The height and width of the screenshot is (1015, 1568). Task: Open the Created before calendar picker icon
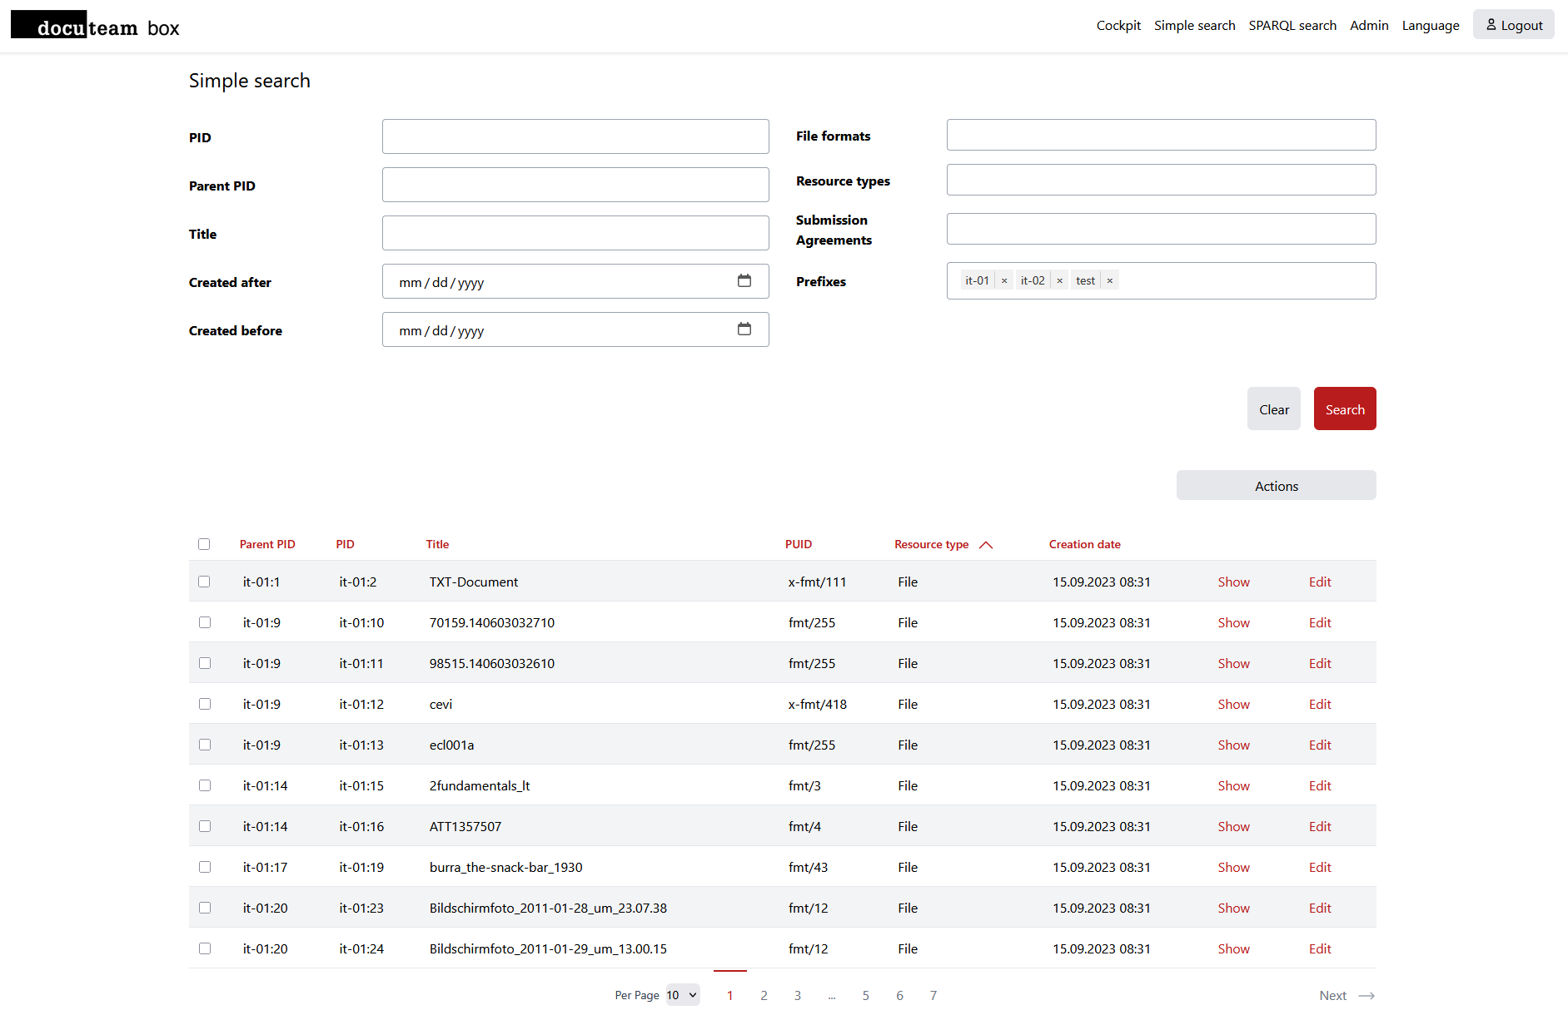(x=744, y=329)
